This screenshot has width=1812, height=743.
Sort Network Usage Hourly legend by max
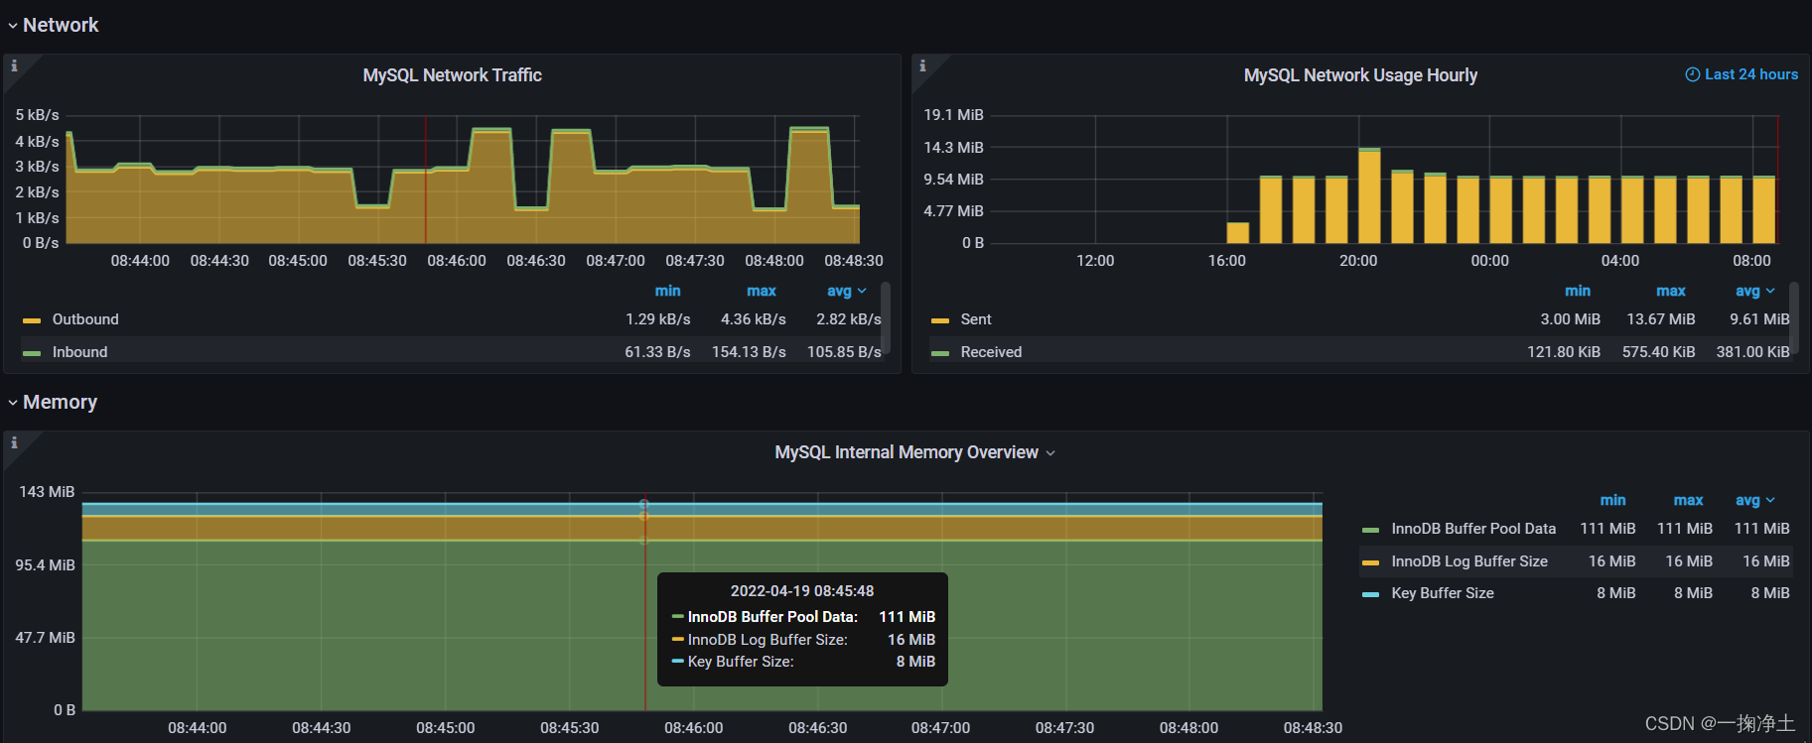(1671, 291)
